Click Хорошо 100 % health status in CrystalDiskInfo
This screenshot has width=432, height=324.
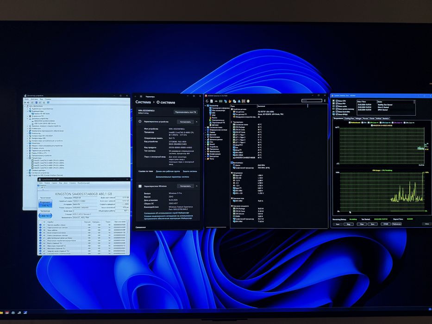(45, 204)
